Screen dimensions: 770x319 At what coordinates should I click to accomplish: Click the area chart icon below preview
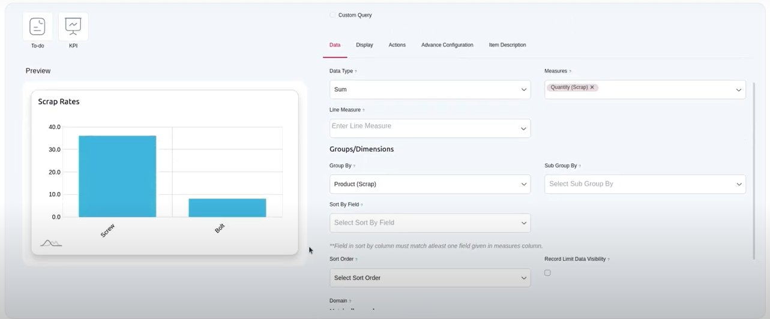51,243
